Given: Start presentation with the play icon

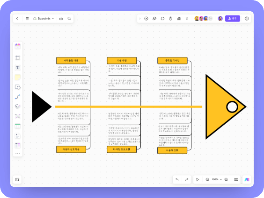Looking at the screenshot, I should tap(146, 19).
